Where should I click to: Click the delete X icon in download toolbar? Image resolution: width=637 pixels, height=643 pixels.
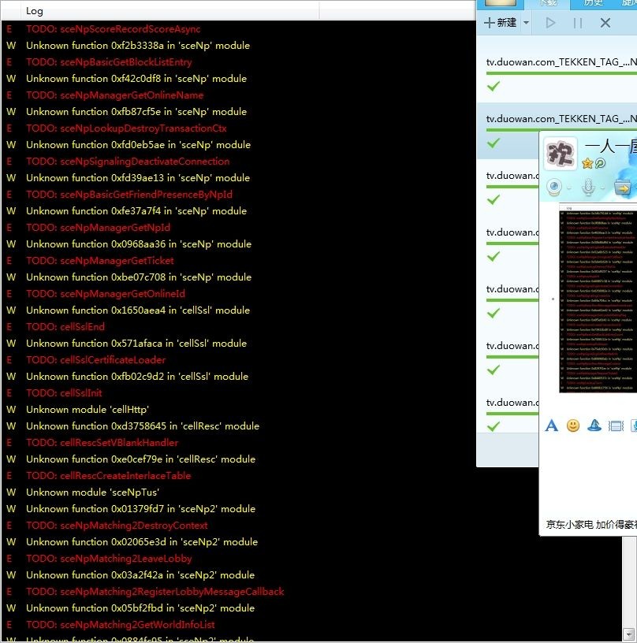coord(605,23)
